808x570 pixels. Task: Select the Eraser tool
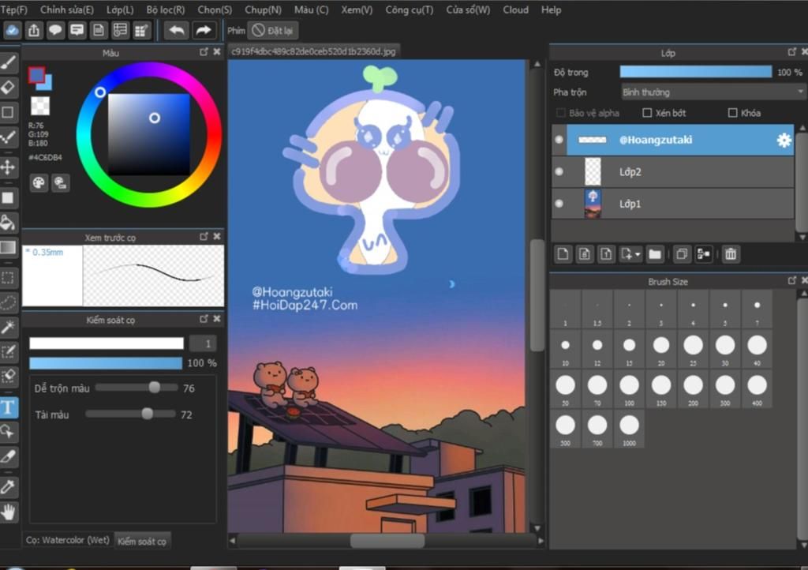coord(8,88)
